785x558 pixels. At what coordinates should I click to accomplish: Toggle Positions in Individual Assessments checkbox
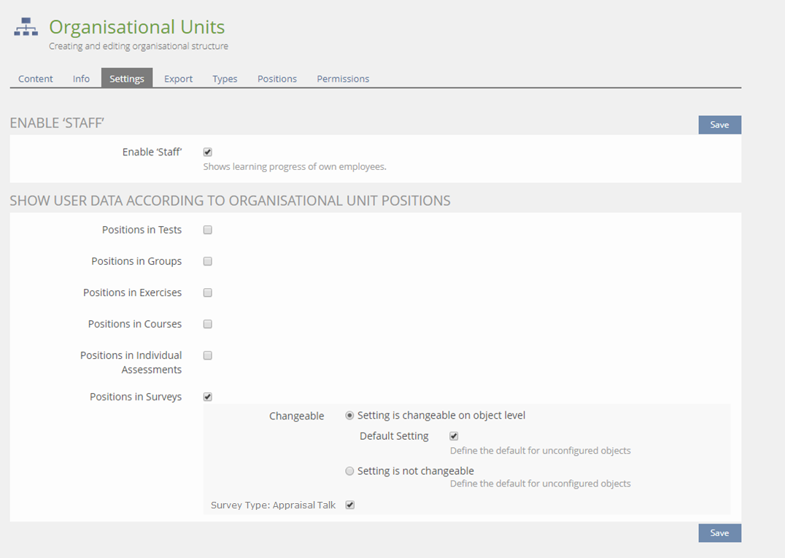click(x=208, y=356)
